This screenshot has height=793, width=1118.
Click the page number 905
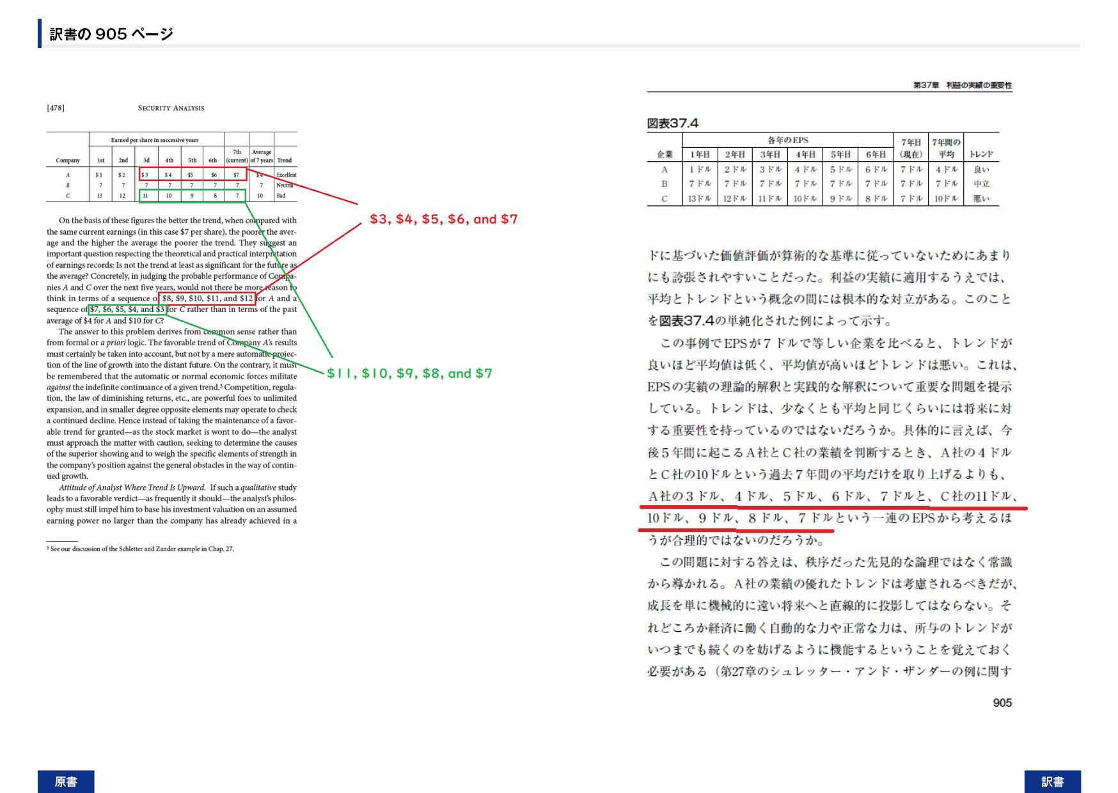pos(1002,703)
